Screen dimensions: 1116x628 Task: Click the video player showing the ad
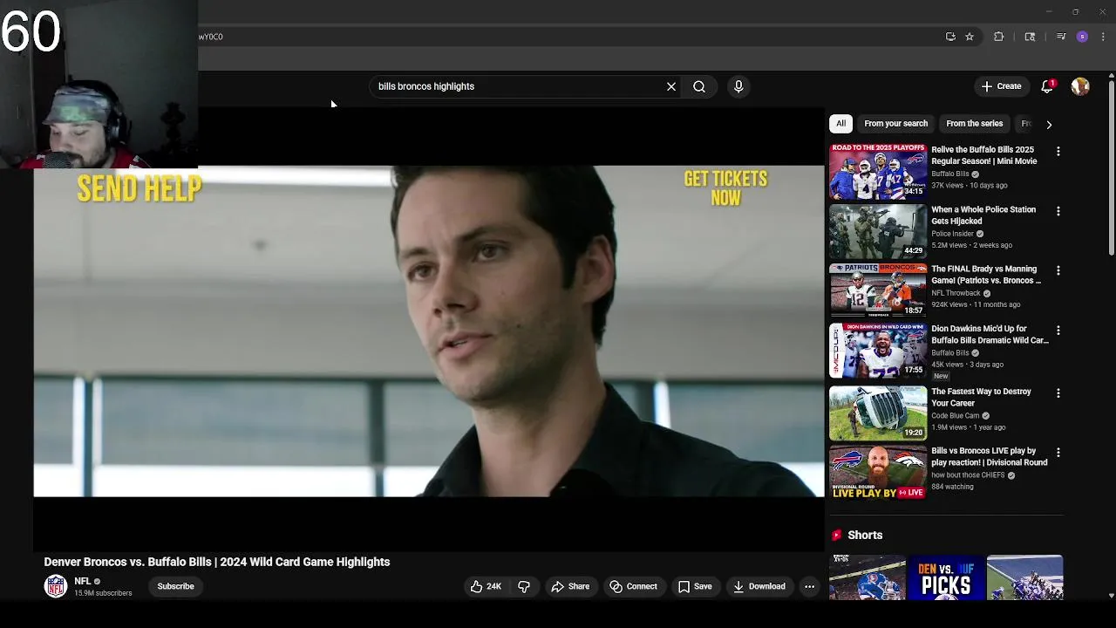429,331
